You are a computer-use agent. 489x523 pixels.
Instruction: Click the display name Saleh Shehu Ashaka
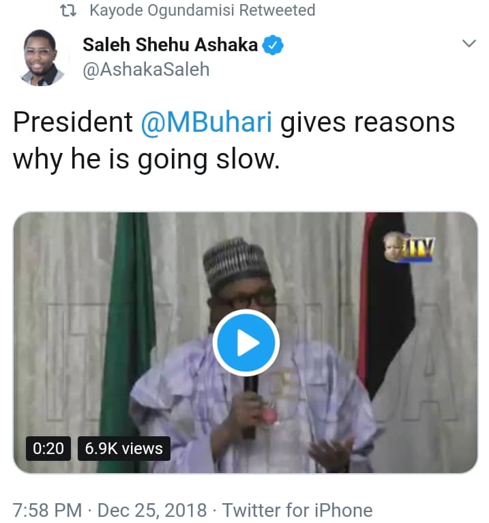[171, 46]
